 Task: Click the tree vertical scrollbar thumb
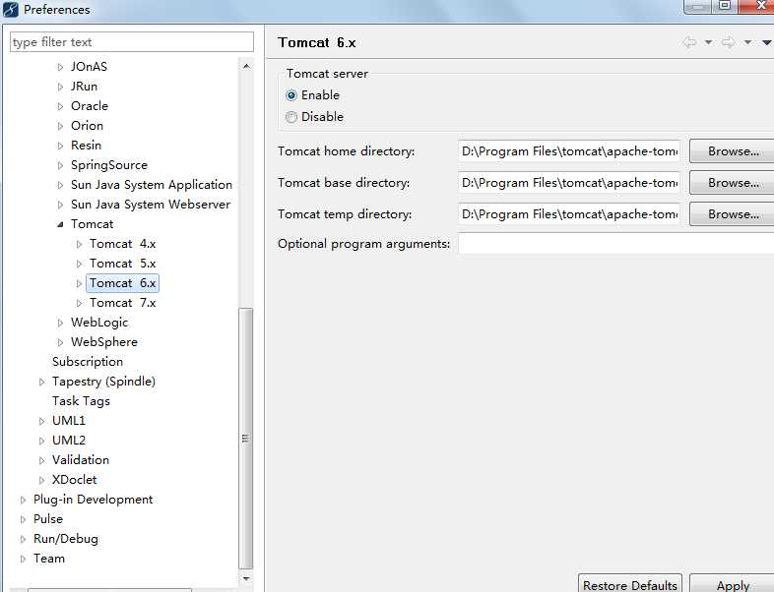pyautogui.click(x=246, y=439)
